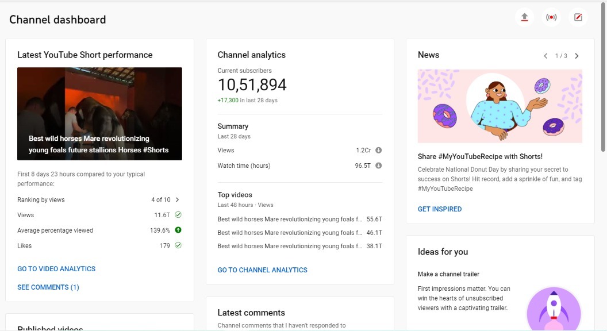Click the Watch time down-arrow trend icon

point(379,165)
